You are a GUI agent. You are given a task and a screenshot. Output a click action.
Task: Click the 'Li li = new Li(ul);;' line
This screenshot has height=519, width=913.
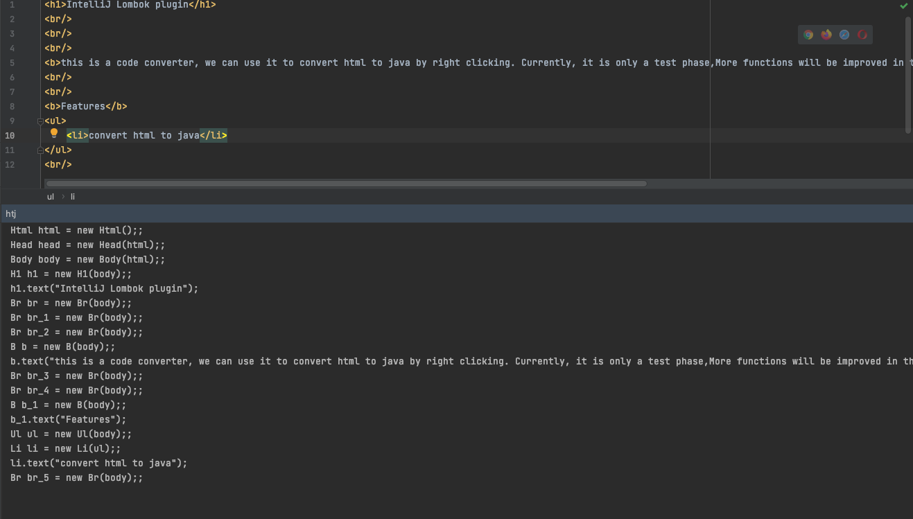click(x=66, y=449)
